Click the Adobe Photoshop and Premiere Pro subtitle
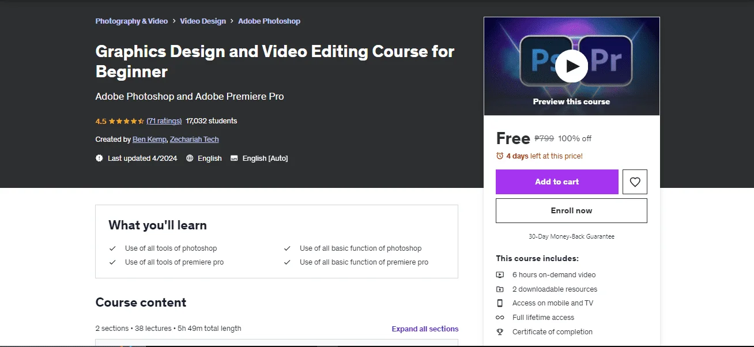Image resolution: width=754 pixels, height=347 pixels. (x=190, y=96)
